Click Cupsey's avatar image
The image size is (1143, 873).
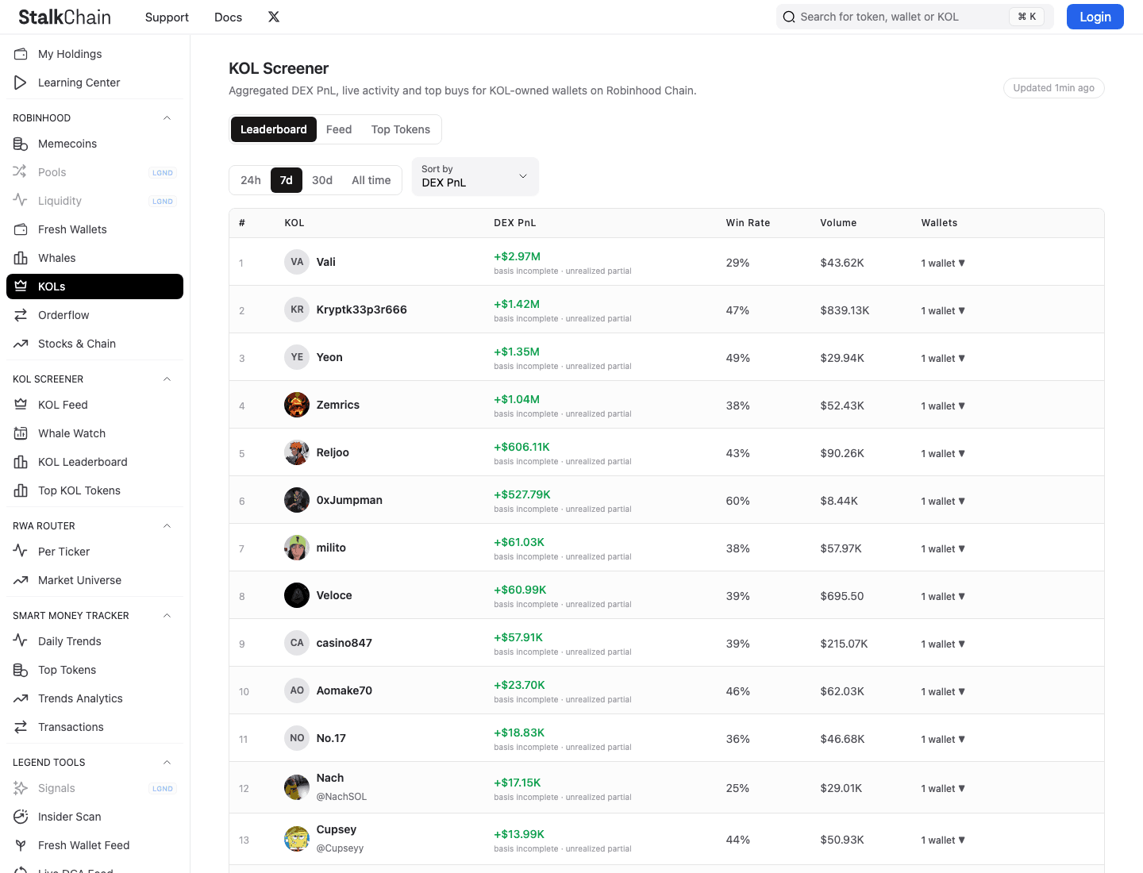pyautogui.click(x=297, y=839)
